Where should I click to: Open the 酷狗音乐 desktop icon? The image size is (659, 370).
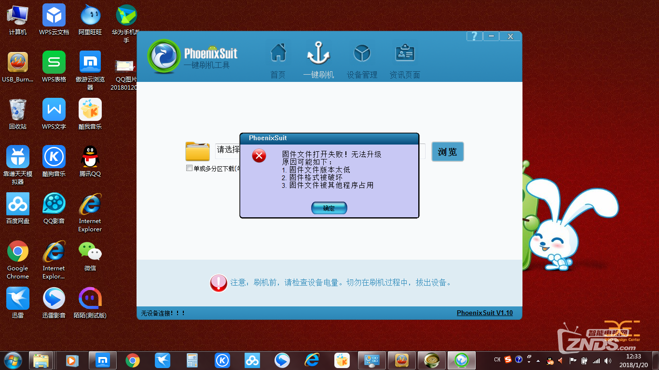tap(54, 161)
